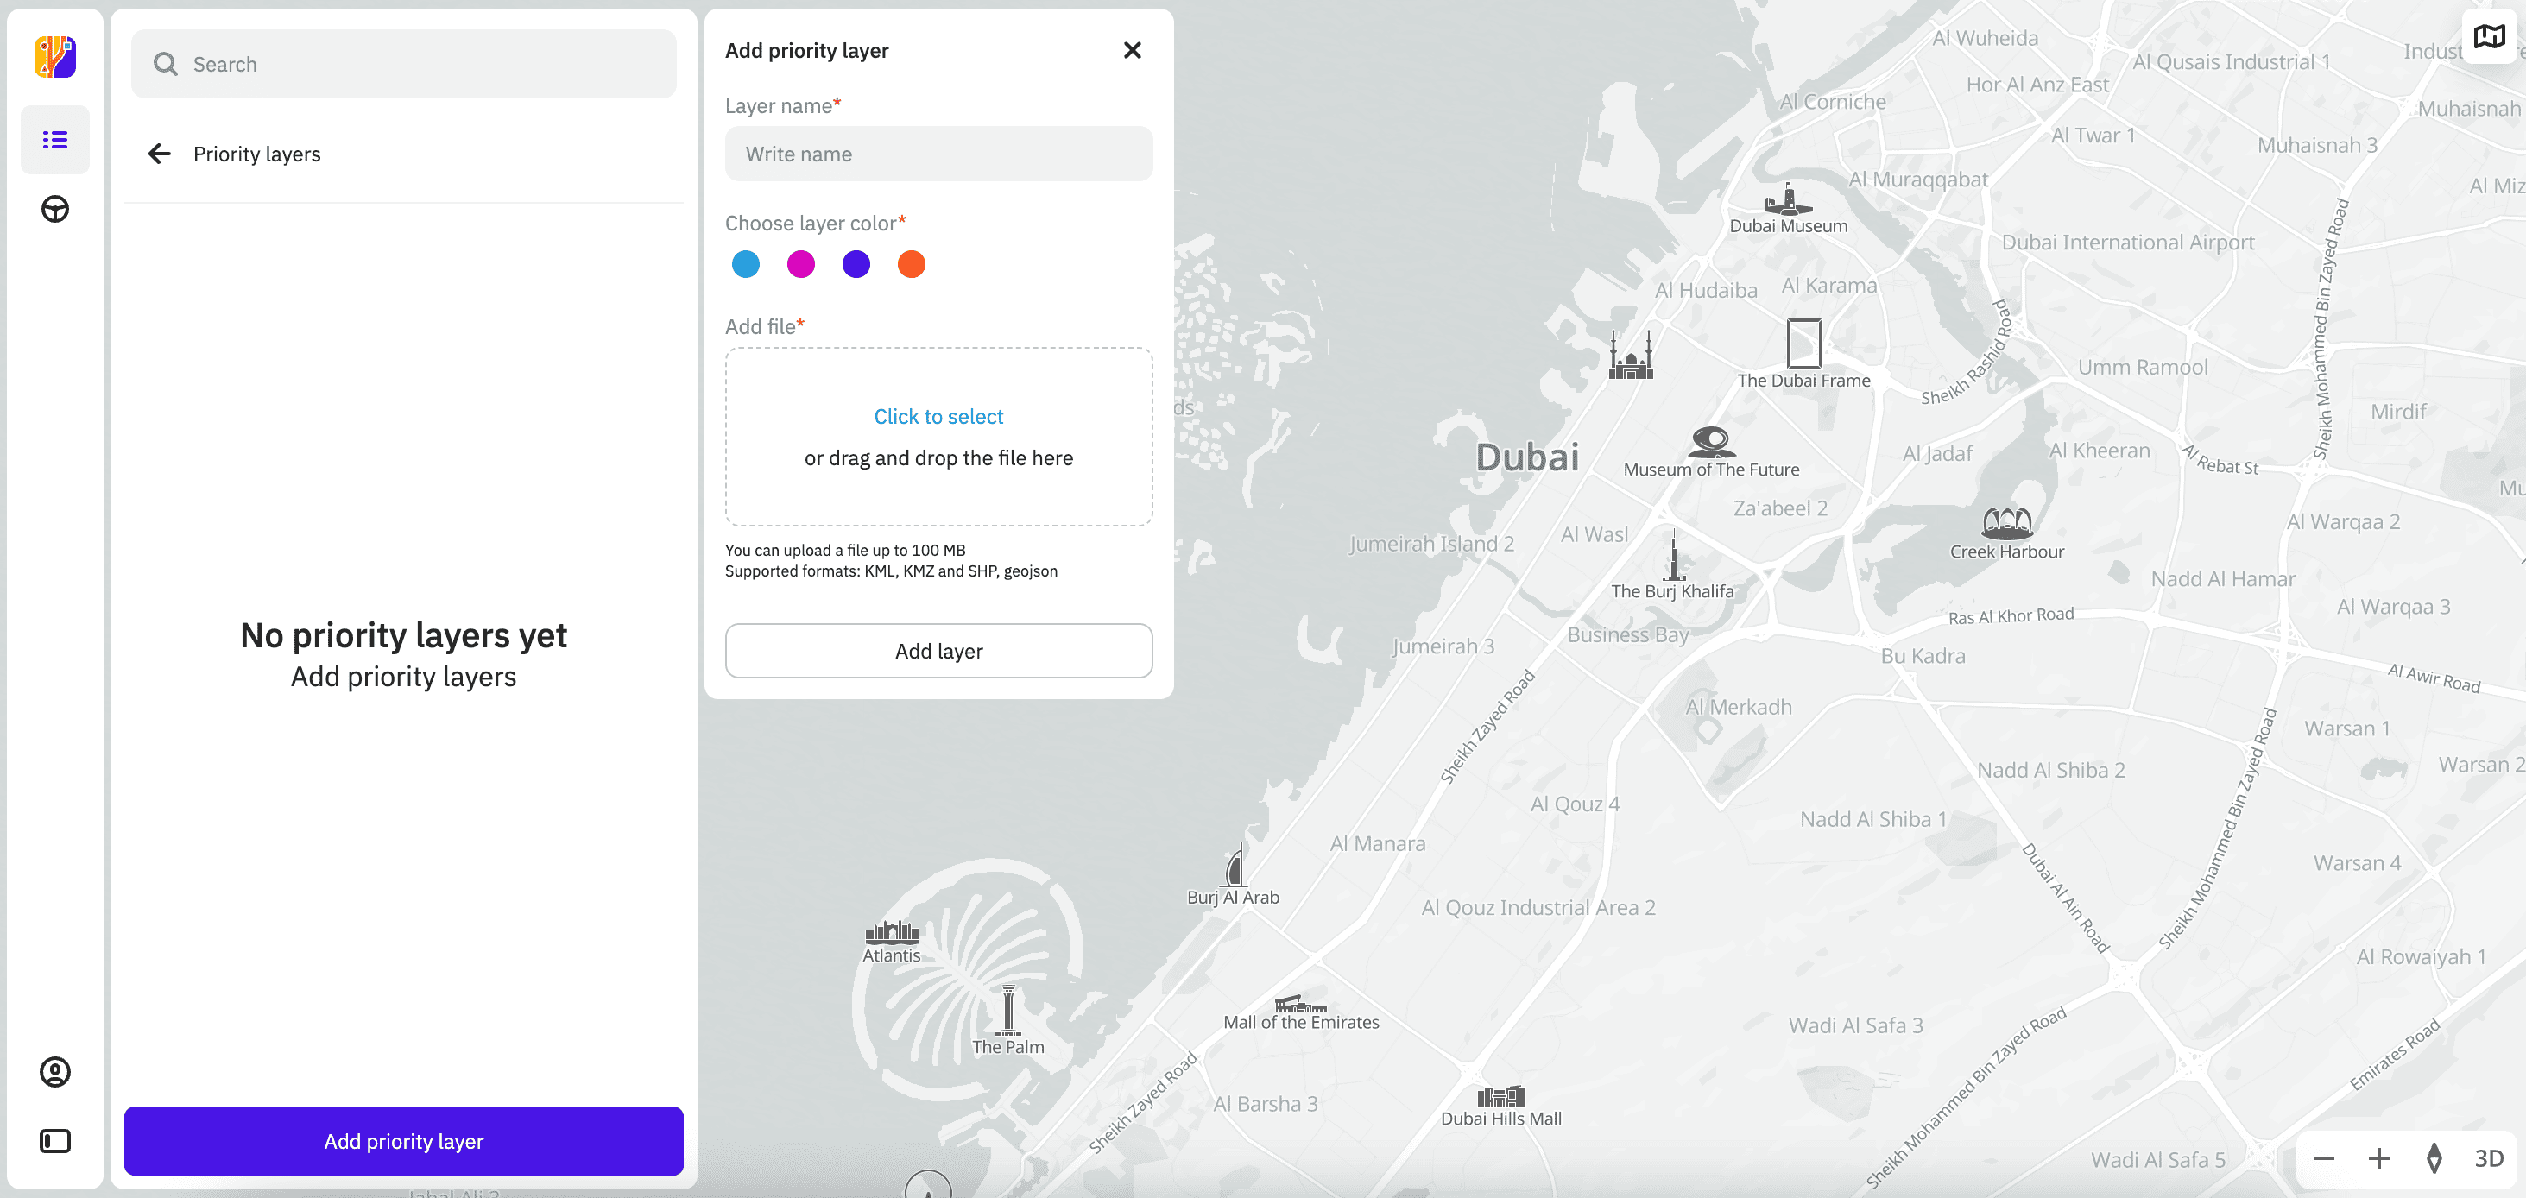
Task: Choose the purple layer color
Action: (x=855, y=264)
